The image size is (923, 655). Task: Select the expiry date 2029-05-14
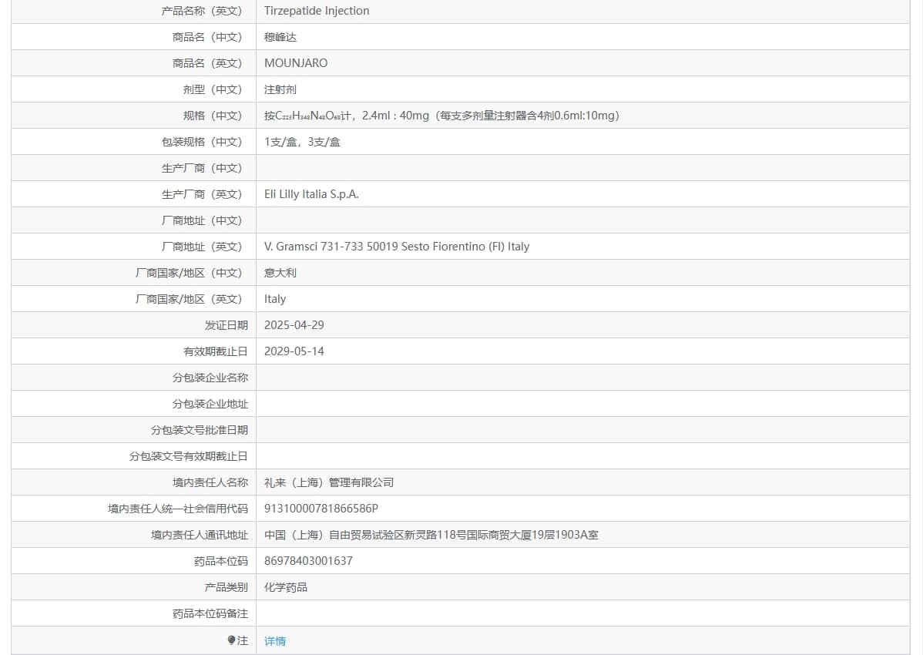coord(294,351)
